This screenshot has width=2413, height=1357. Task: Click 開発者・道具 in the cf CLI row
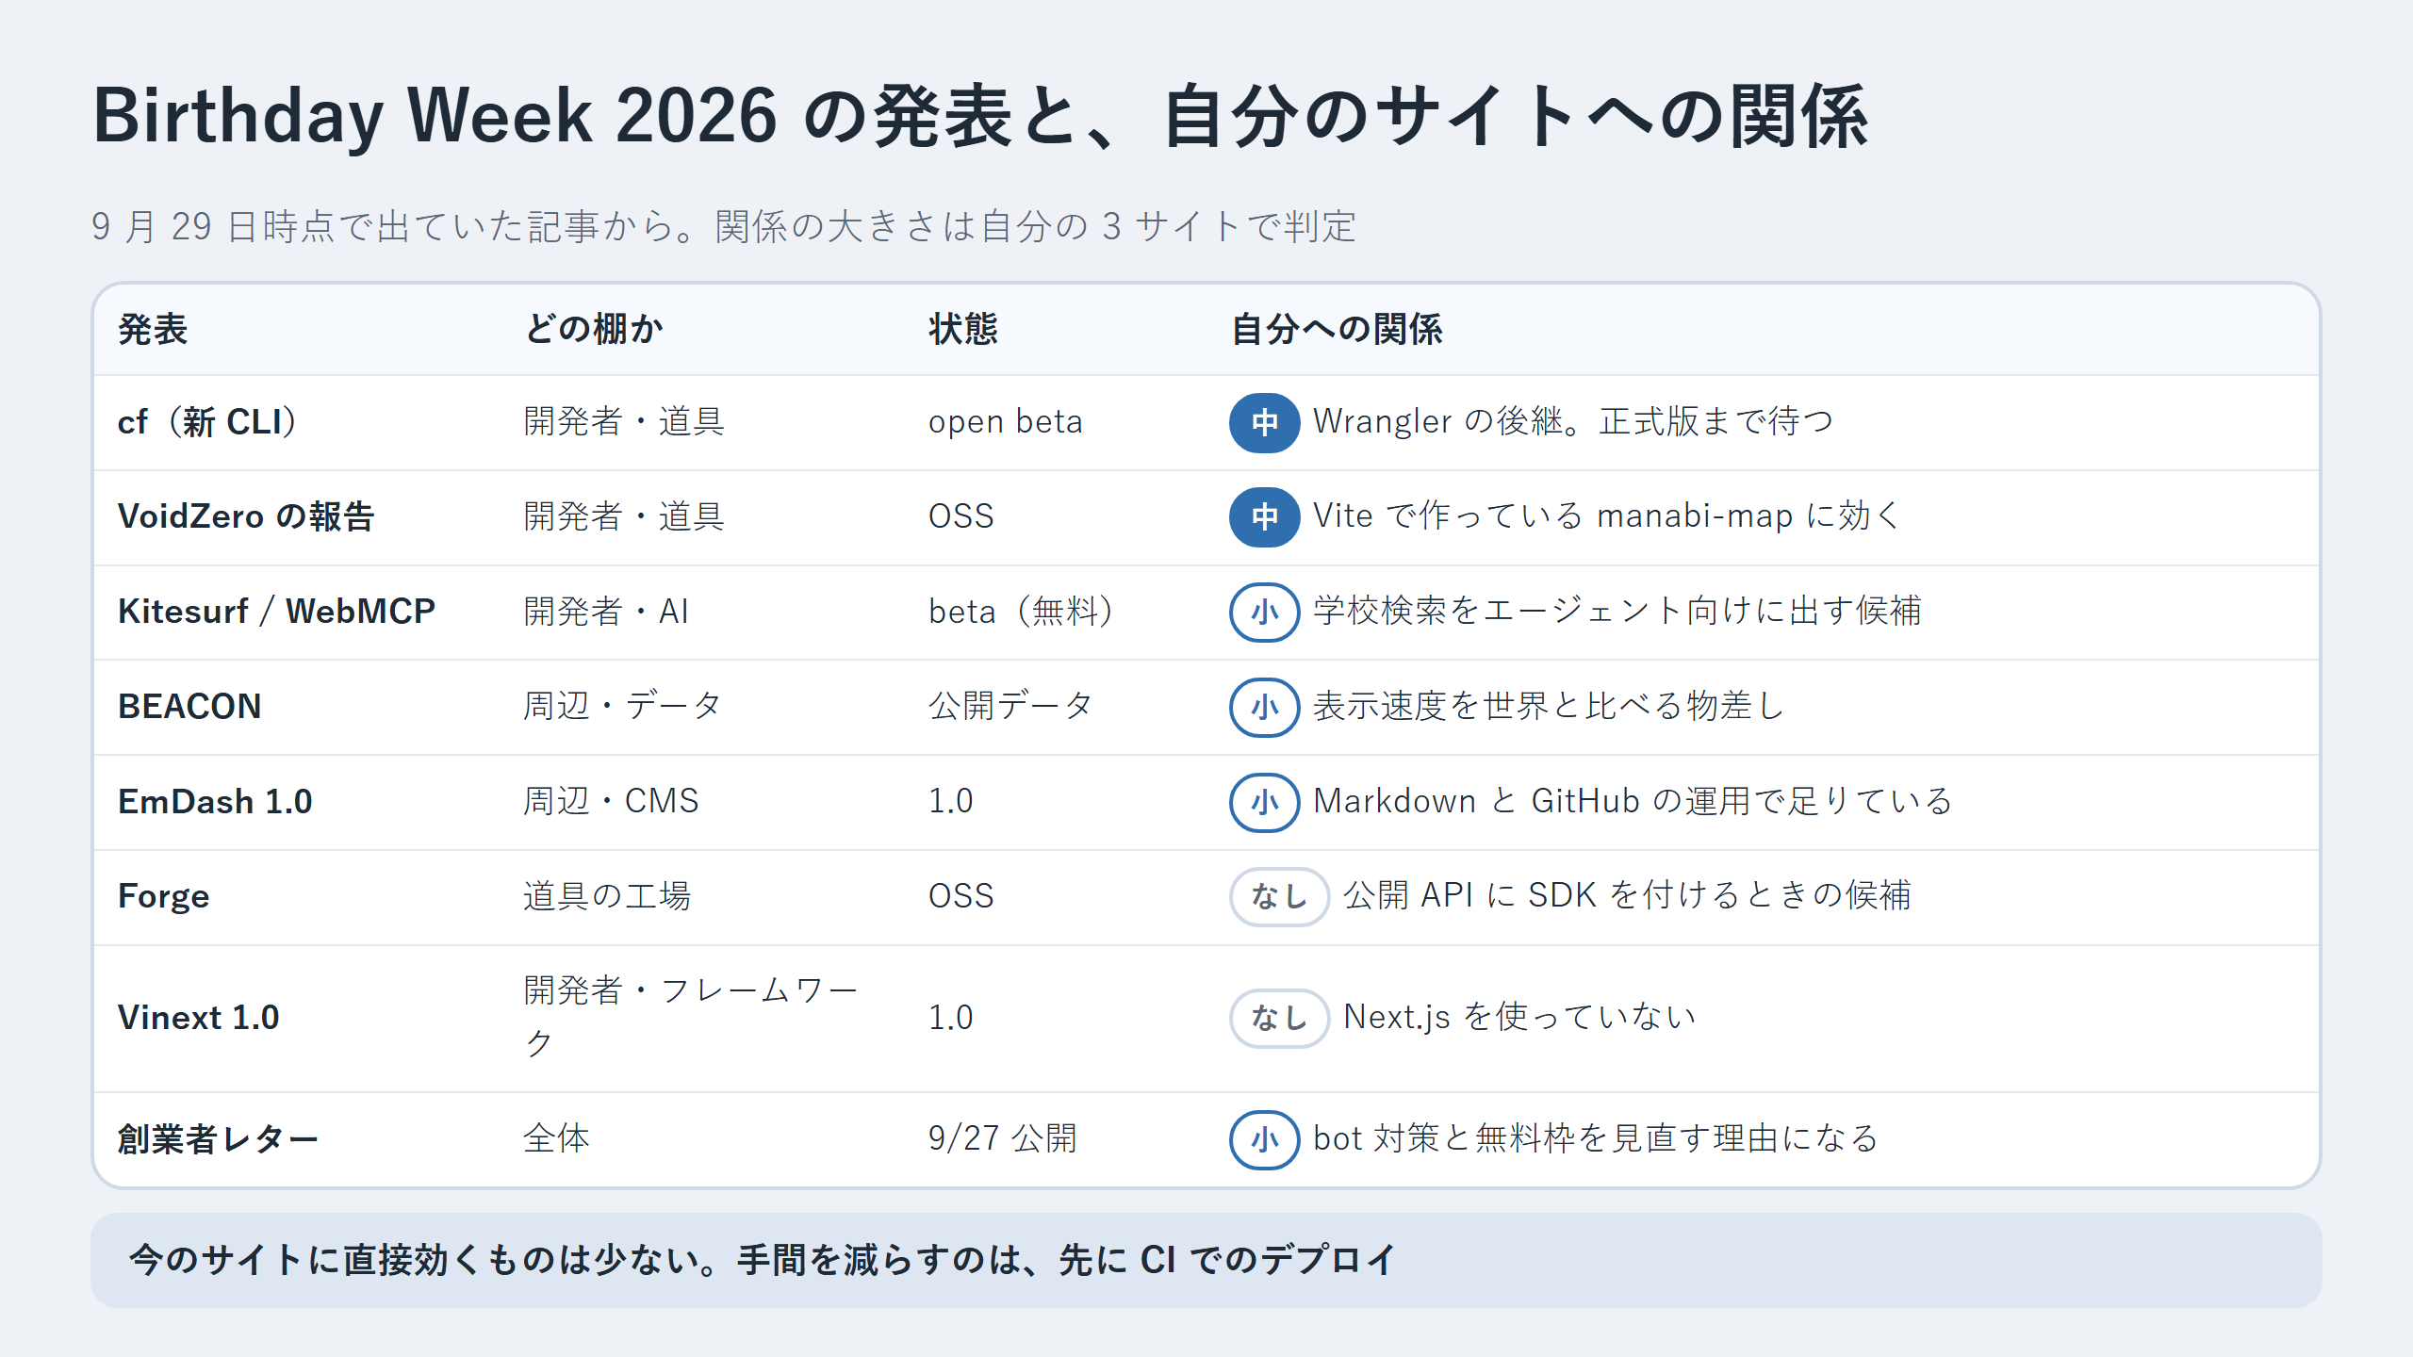tap(624, 422)
